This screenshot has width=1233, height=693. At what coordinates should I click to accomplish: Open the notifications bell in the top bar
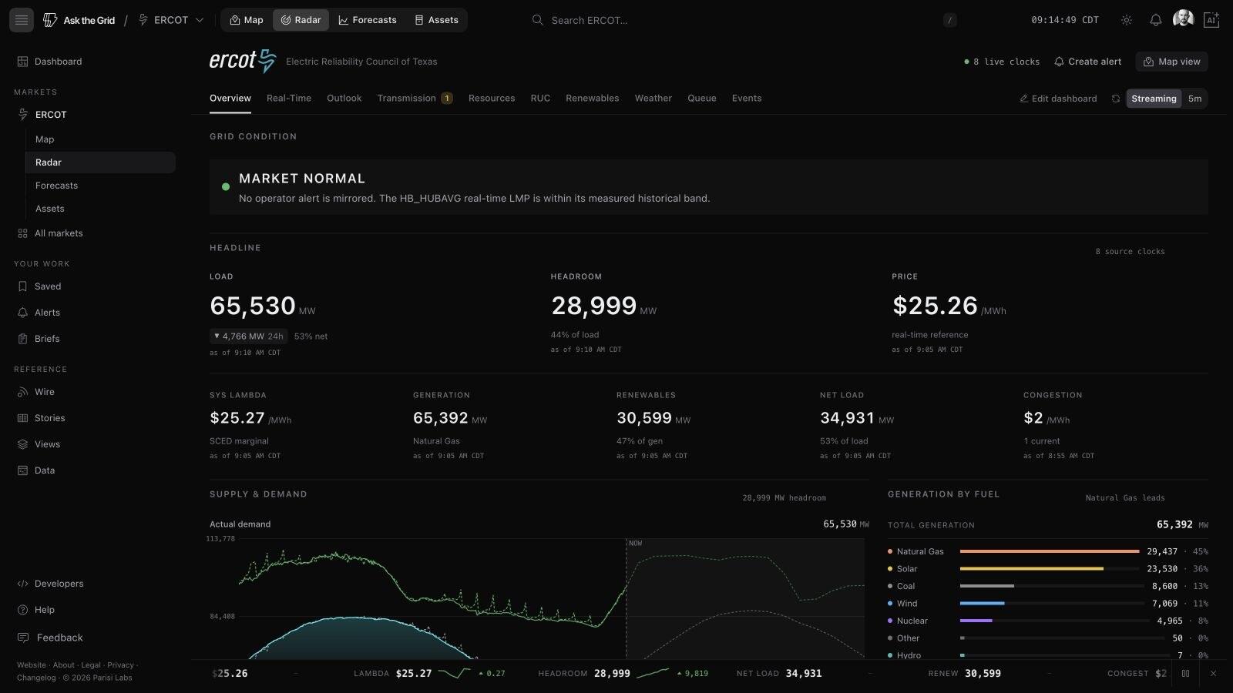click(x=1156, y=20)
